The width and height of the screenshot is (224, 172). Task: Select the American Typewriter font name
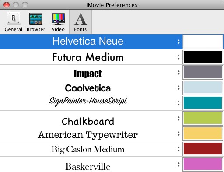coord(88,135)
